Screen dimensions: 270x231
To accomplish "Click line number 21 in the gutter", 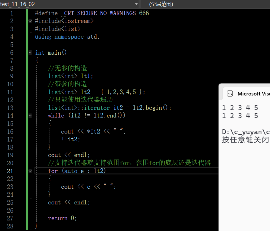I will coord(10,171).
